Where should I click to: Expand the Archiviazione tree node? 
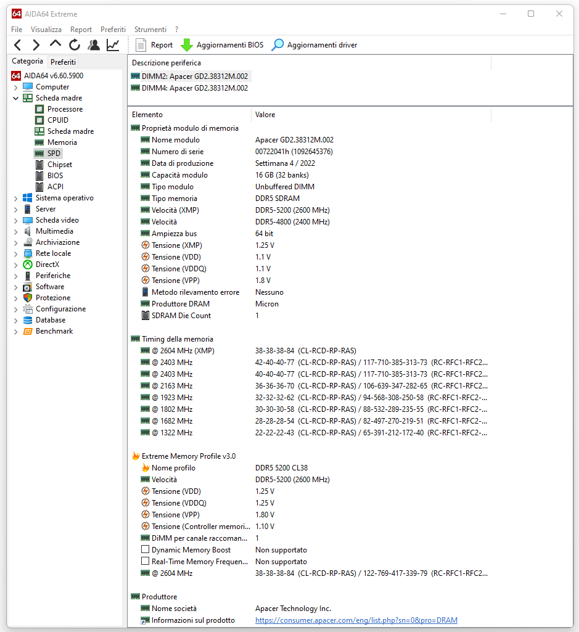(x=16, y=242)
